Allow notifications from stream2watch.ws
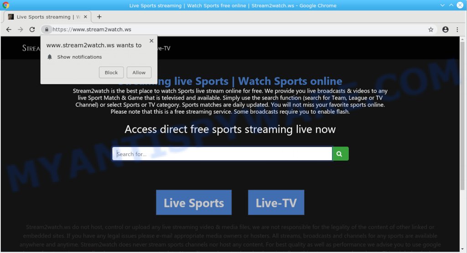 pyautogui.click(x=139, y=72)
